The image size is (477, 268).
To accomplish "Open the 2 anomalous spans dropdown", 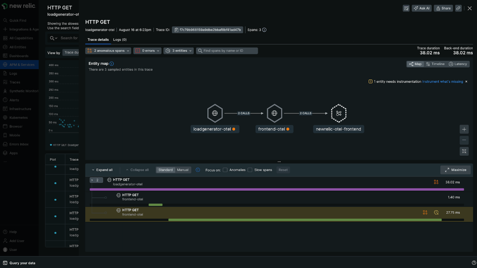I will pyautogui.click(x=108, y=51).
